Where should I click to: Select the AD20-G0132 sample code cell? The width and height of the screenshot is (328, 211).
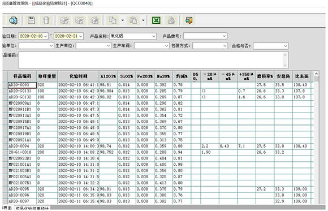(x=22, y=97)
